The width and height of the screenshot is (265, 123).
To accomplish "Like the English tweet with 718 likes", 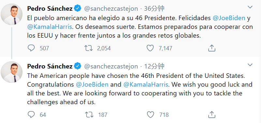I will (x=150, y=115).
